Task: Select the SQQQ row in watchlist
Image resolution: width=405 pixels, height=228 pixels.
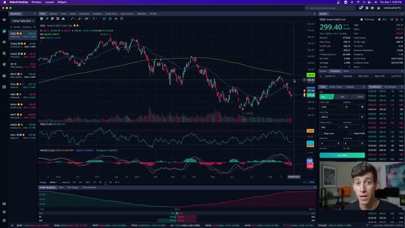Action: (23, 55)
